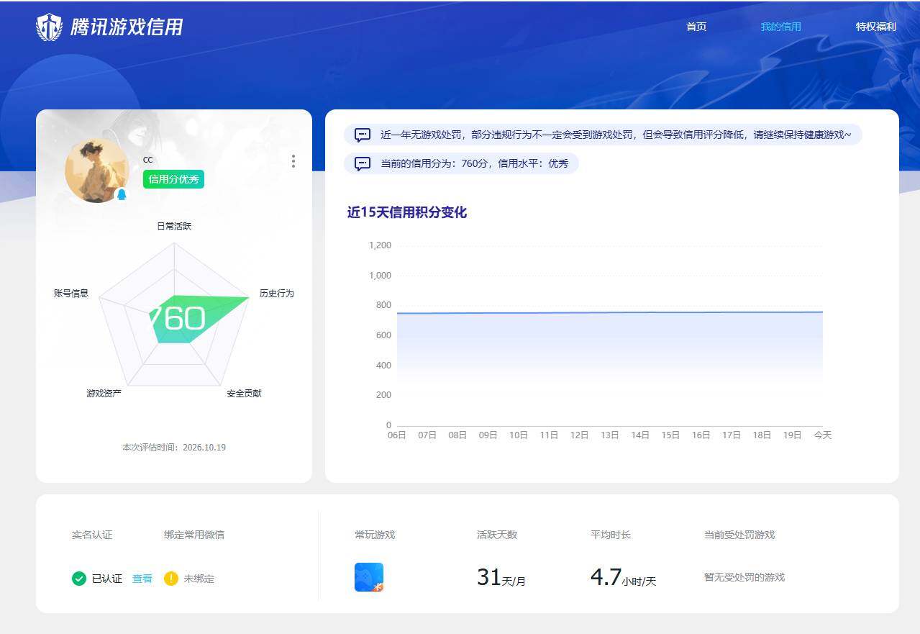Click the 今天 label on chart axis
The image size is (920, 634).
click(823, 435)
